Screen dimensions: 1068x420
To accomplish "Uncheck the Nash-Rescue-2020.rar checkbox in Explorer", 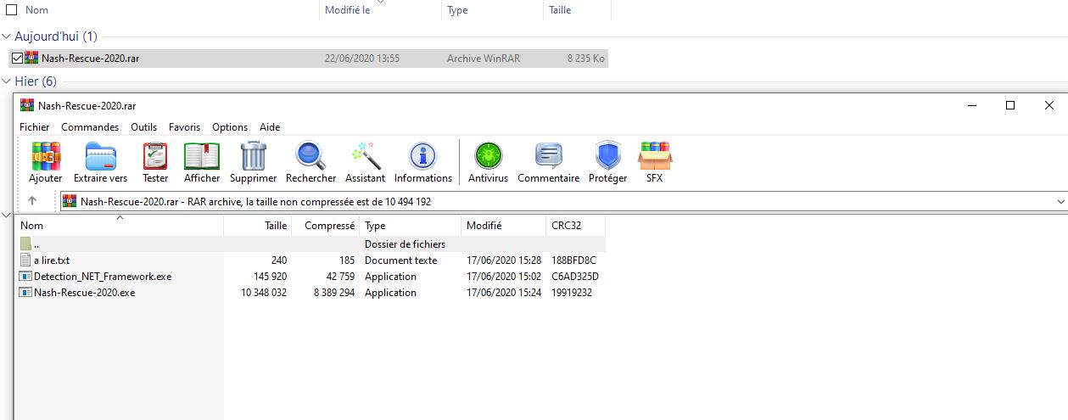I will pyautogui.click(x=17, y=58).
